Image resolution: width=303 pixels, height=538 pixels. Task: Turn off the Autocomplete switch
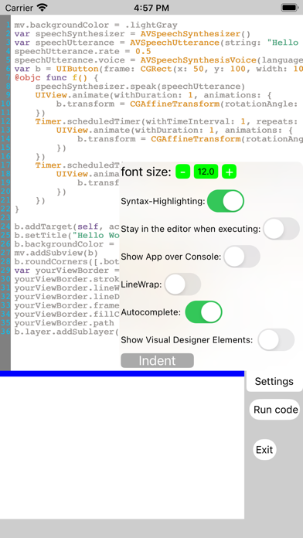tap(203, 312)
